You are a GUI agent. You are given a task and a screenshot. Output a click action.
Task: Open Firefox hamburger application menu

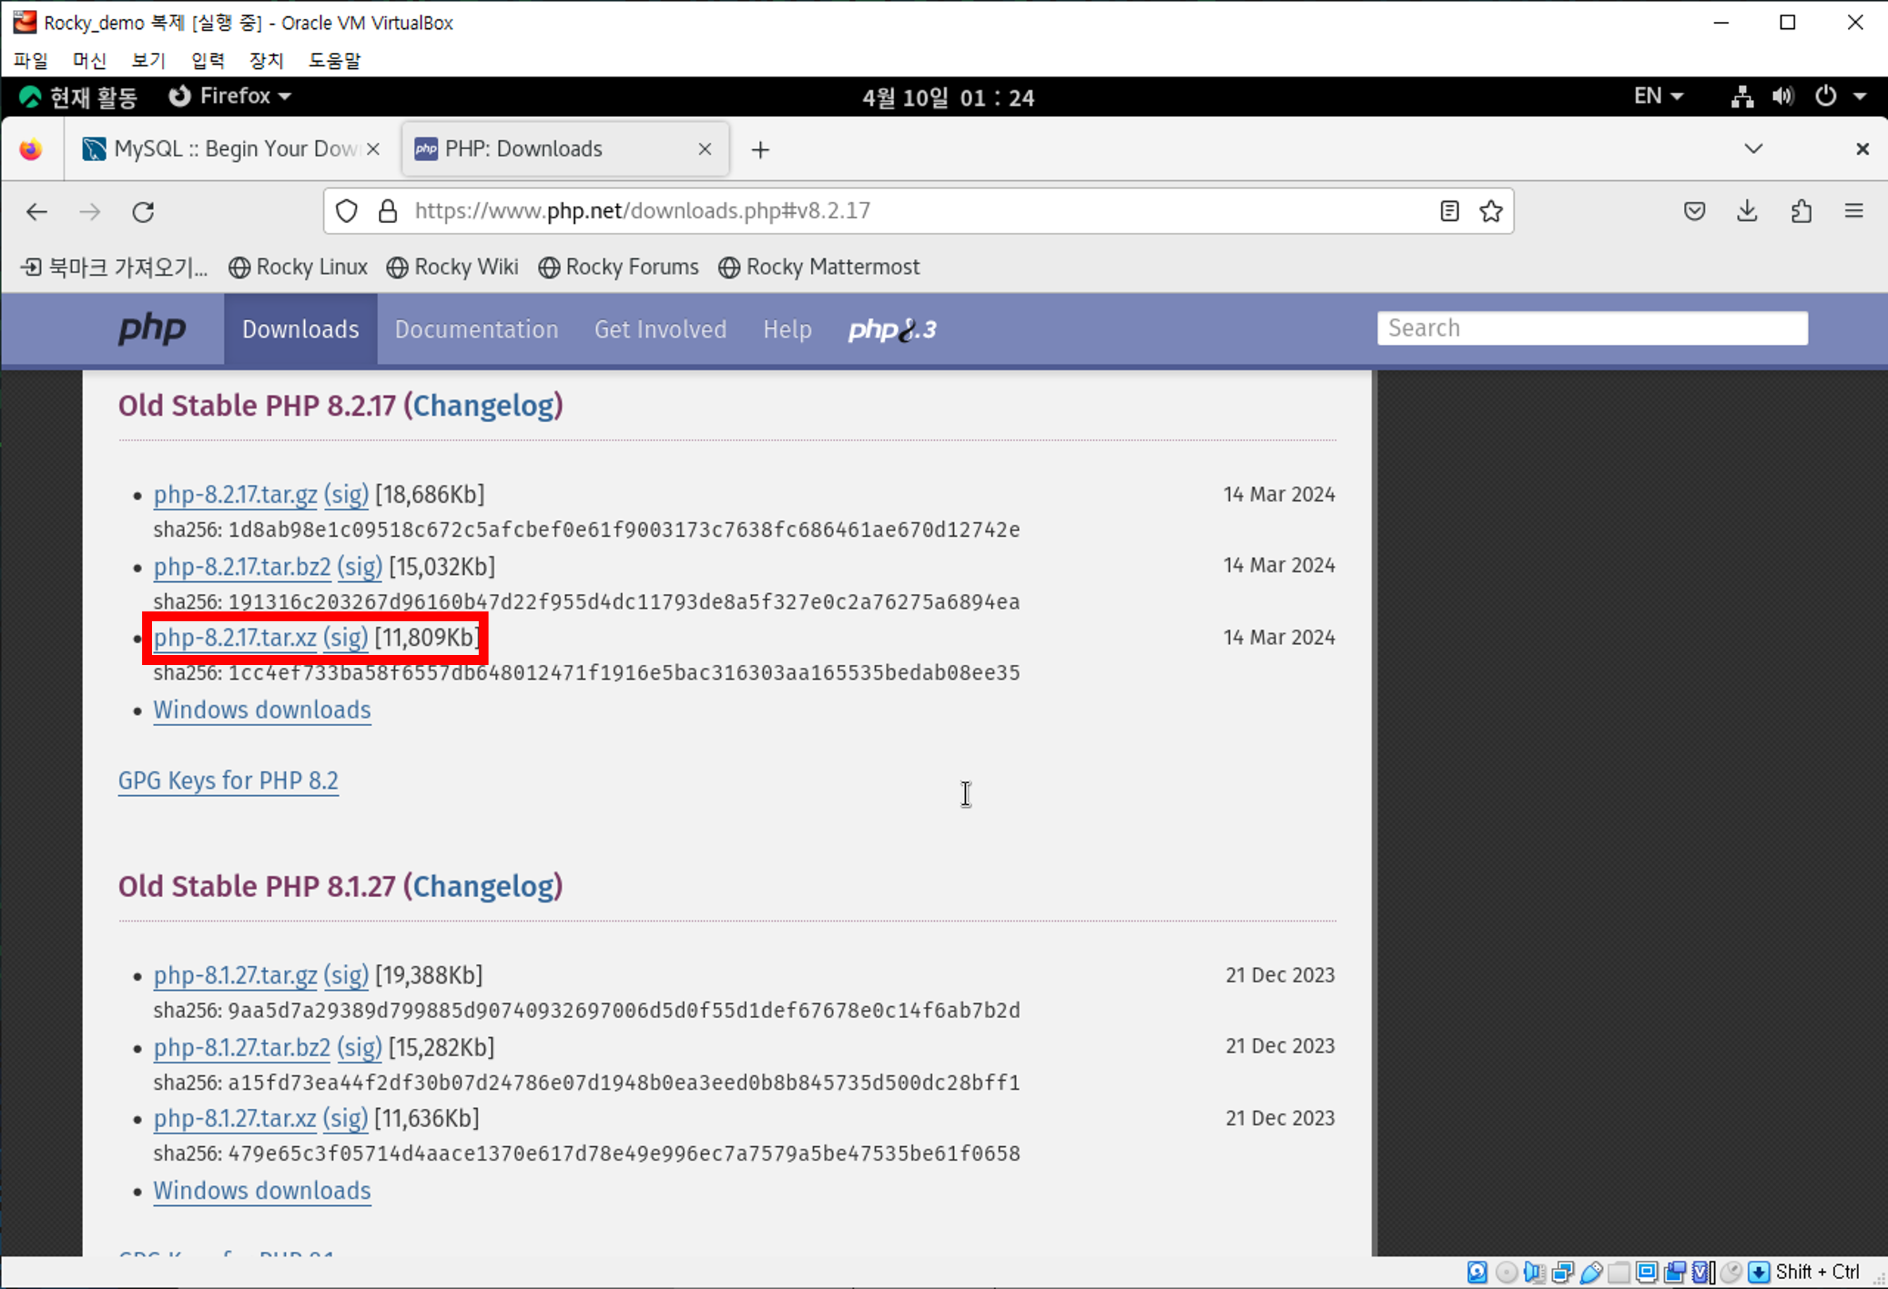[1853, 211]
